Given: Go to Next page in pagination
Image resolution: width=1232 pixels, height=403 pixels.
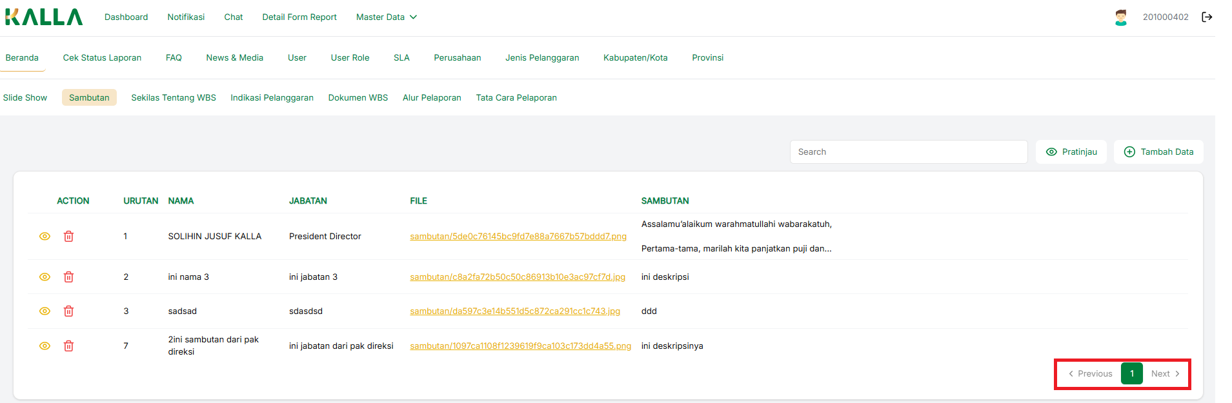Looking at the screenshot, I should tap(1165, 374).
